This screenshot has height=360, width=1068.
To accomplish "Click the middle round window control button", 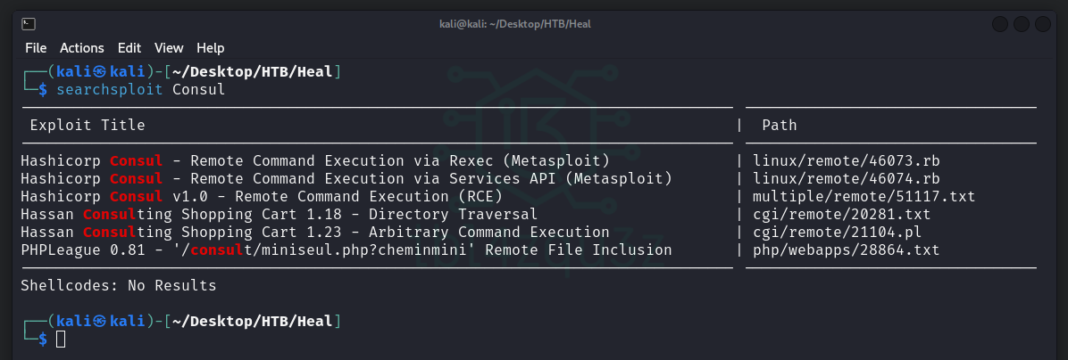I will click(x=1021, y=24).
